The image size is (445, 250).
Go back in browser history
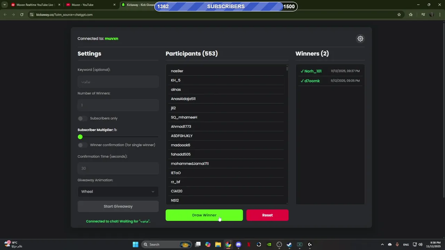point(5,15)
